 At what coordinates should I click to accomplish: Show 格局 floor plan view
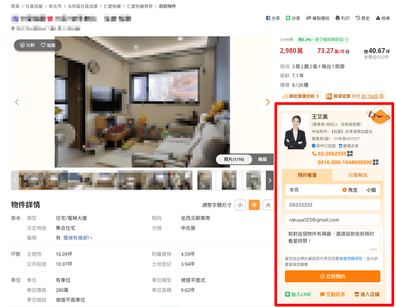(262, 159)
